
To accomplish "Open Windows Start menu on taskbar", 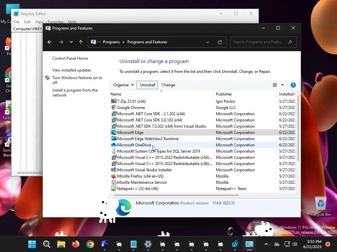I will pos(32,244).
